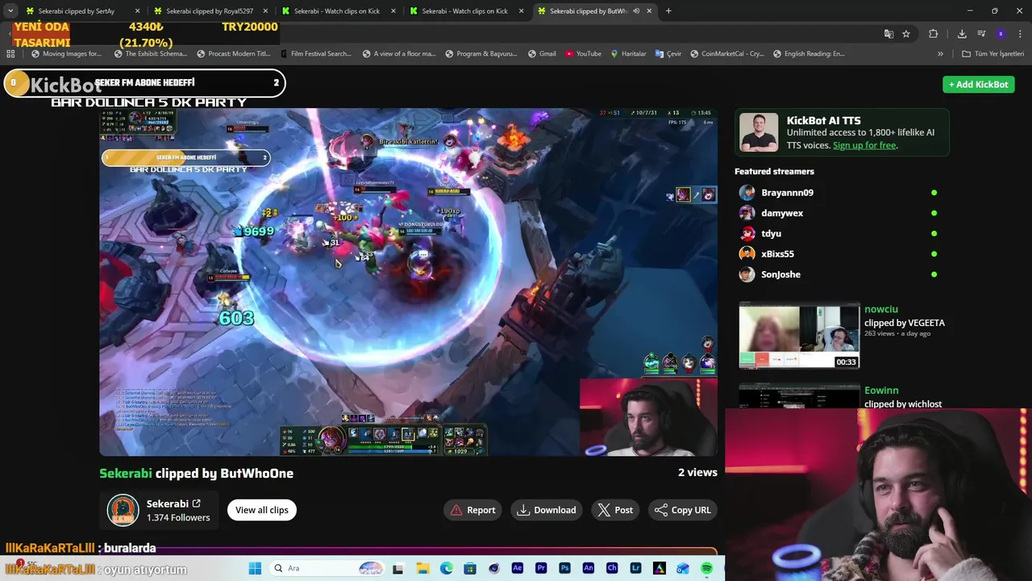
Task: Report this clip
Action: [x=472, y=510]
